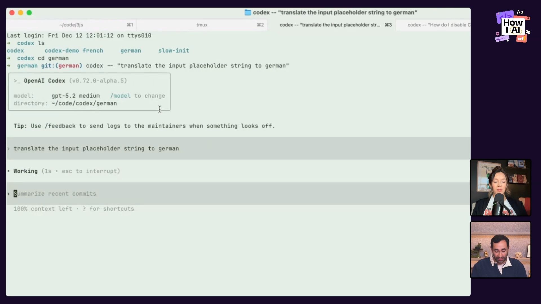Image resolution: width=541 pixels, height=304 pixels.
Task: Select the woman's webcam video thumbnail
Action: pos(500,188)
